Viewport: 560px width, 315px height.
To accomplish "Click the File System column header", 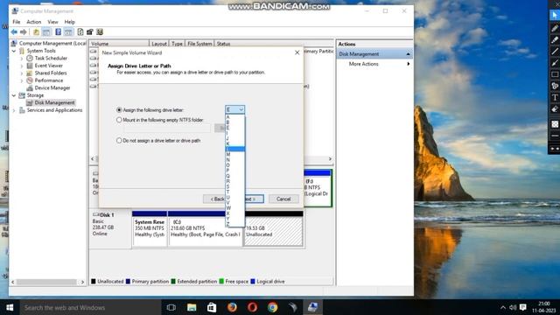I will pos(199,44).
